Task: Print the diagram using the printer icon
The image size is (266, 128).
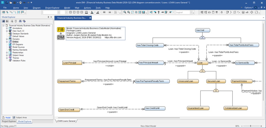Action: tap(21, 3)
